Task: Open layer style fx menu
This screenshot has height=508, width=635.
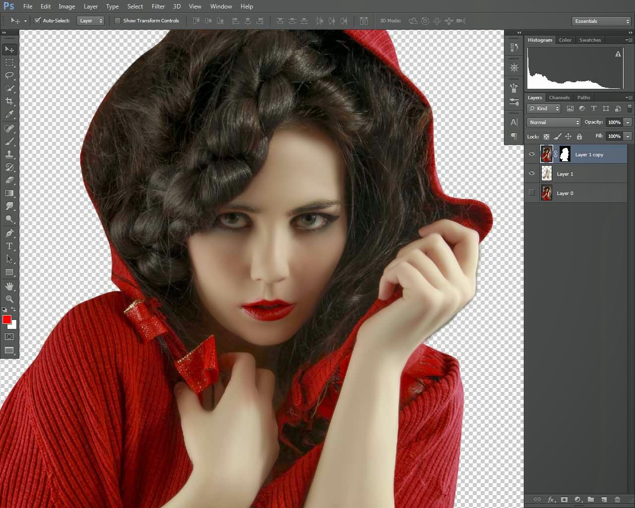Action: tap(551, 500)
